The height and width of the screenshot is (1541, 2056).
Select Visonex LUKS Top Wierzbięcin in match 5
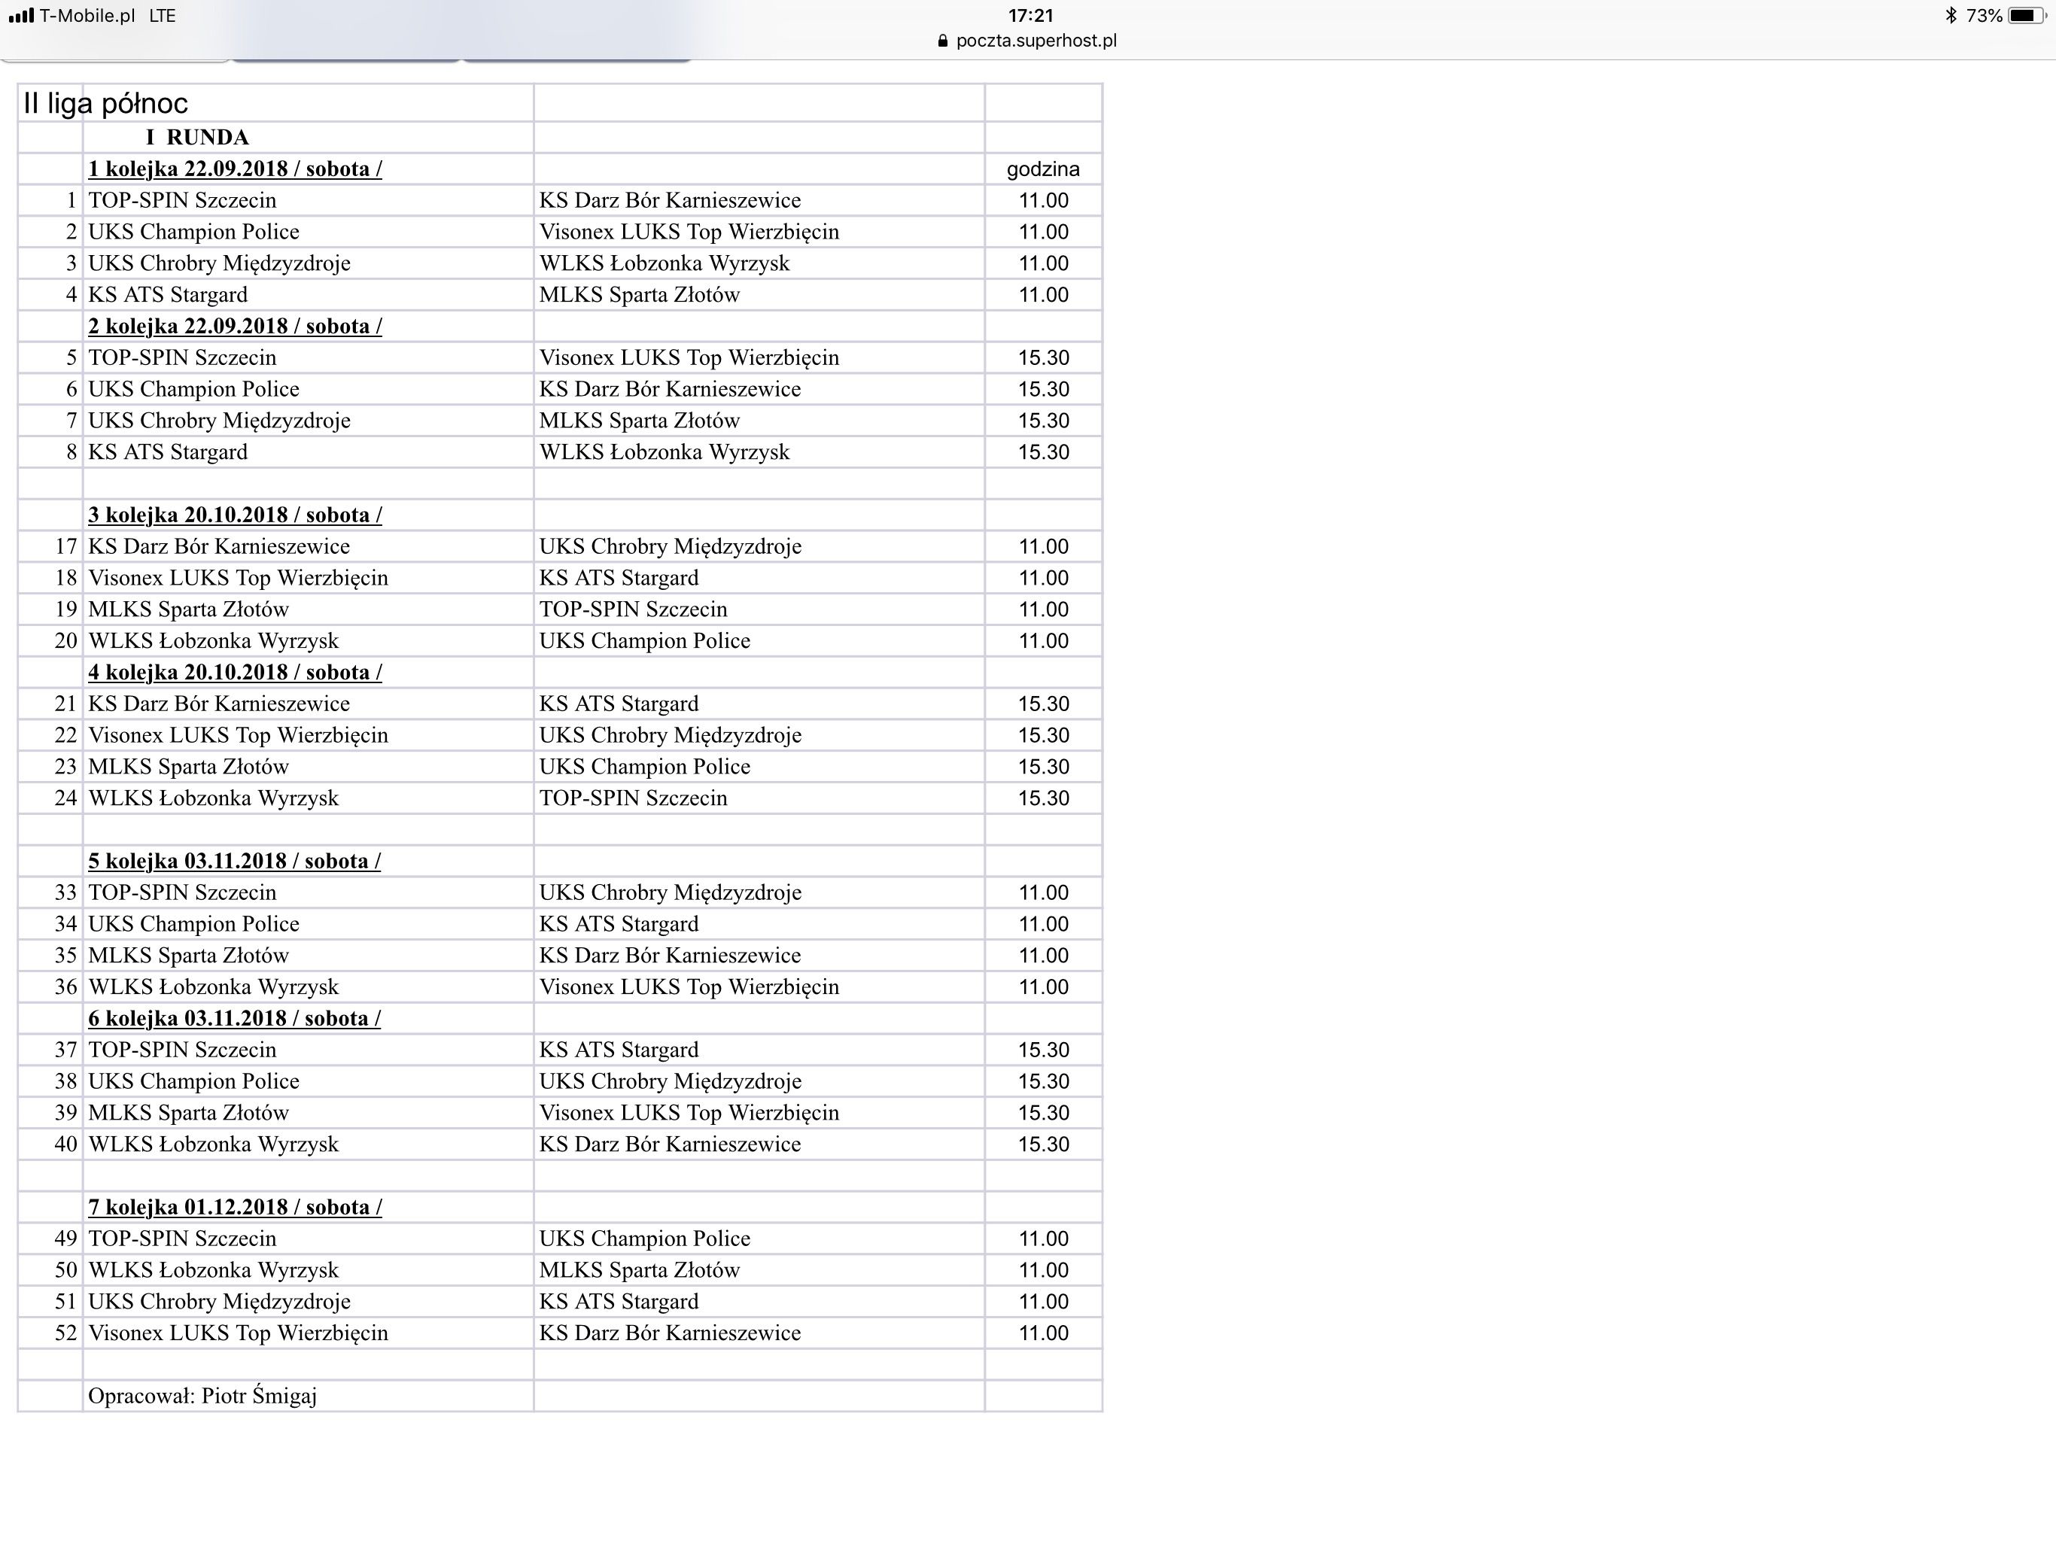coord(689,358)
